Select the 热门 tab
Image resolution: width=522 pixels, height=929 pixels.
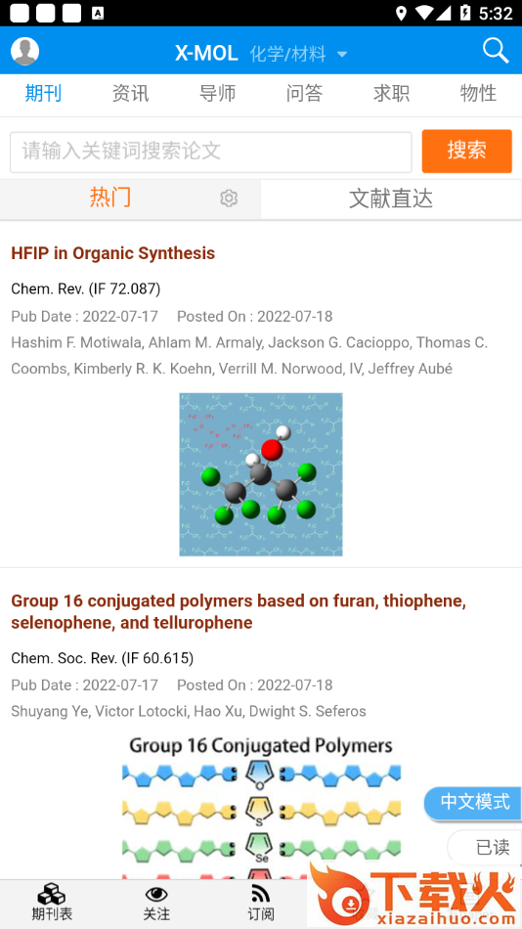pos(110,197)
